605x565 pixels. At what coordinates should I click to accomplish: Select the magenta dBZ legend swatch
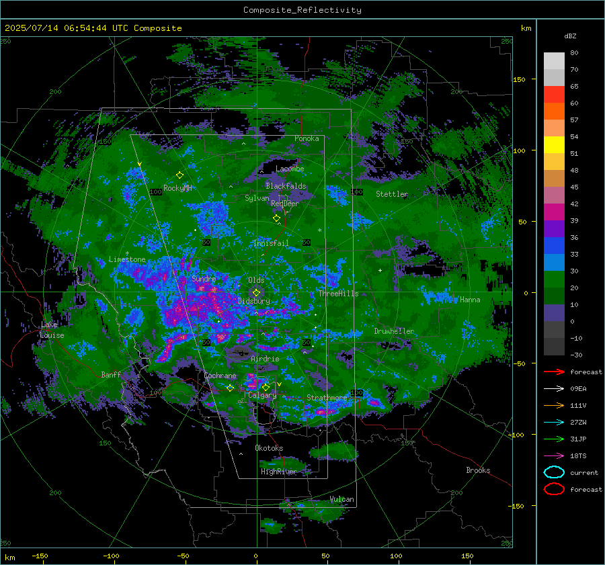point(554,212)
